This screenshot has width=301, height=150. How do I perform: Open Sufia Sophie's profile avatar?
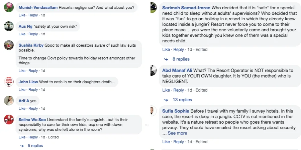coord(153,111)
